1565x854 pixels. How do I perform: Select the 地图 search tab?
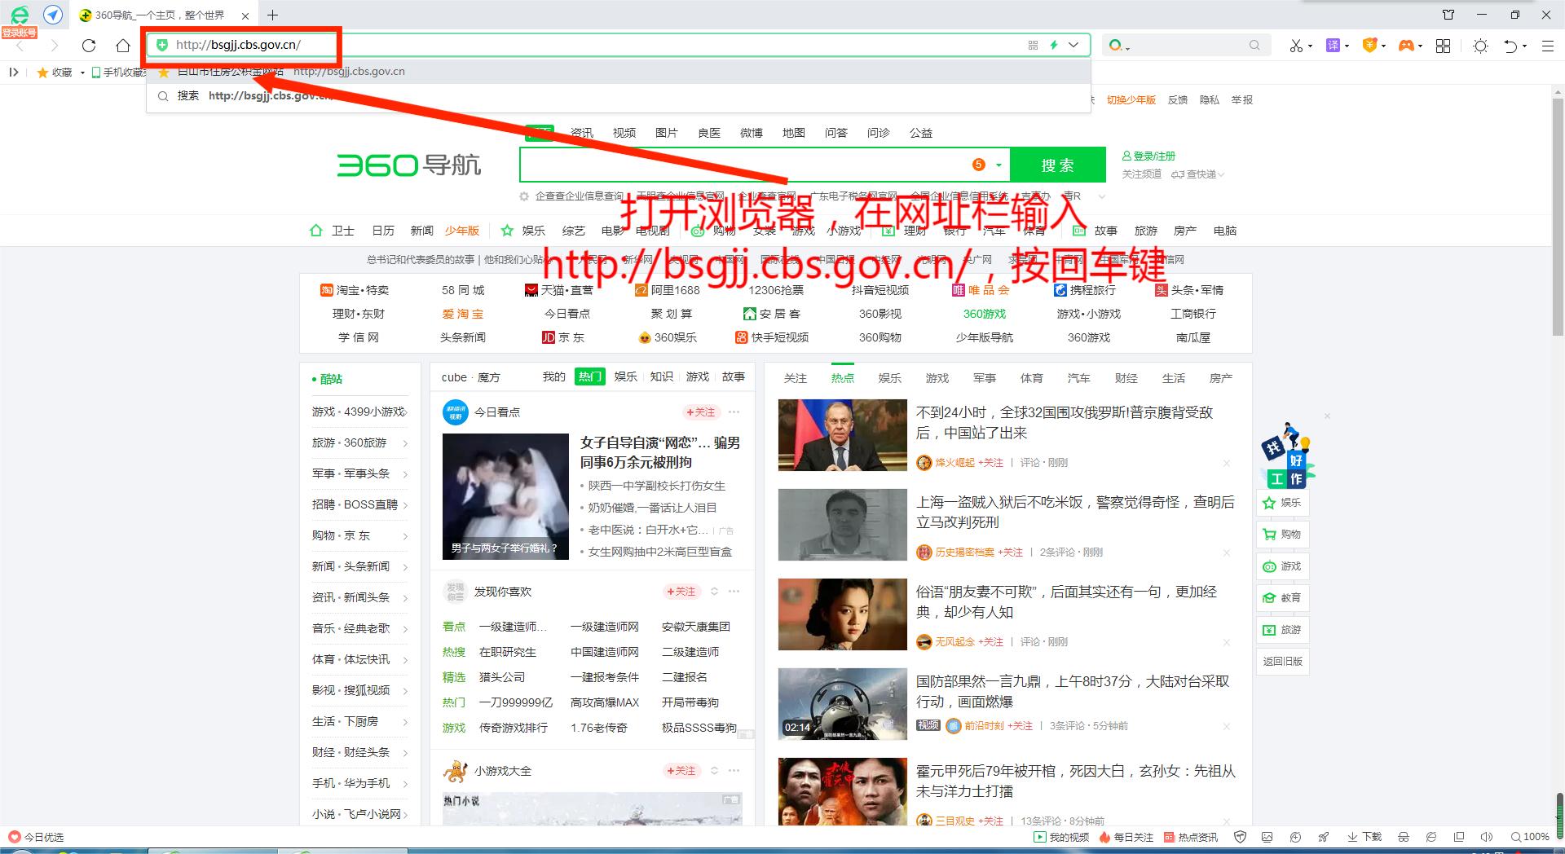(794, 133)
